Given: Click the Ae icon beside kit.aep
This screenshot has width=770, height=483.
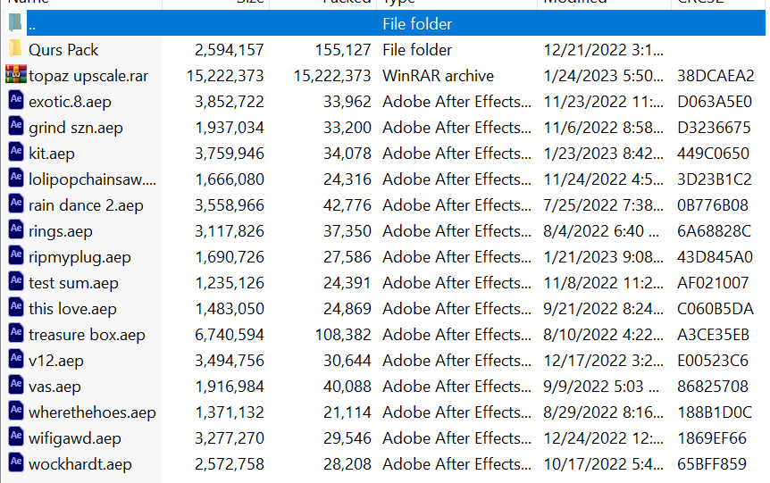Looking at the screenshot, I should tap(16, 153).
